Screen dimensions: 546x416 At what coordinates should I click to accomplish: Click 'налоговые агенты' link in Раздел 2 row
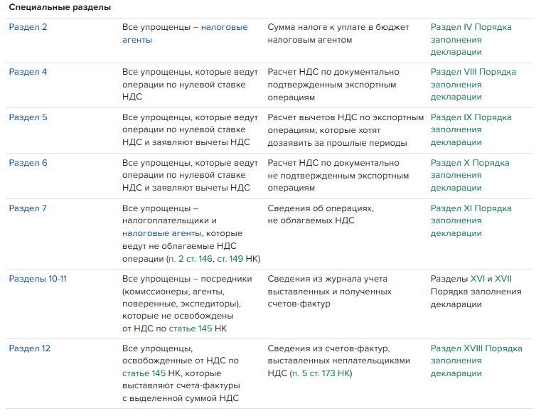pyautogui.click(x=185, y=33)
